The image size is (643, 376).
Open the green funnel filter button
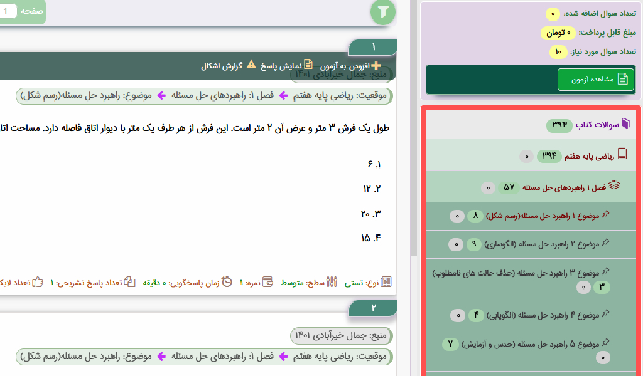(x=383, y=13)
